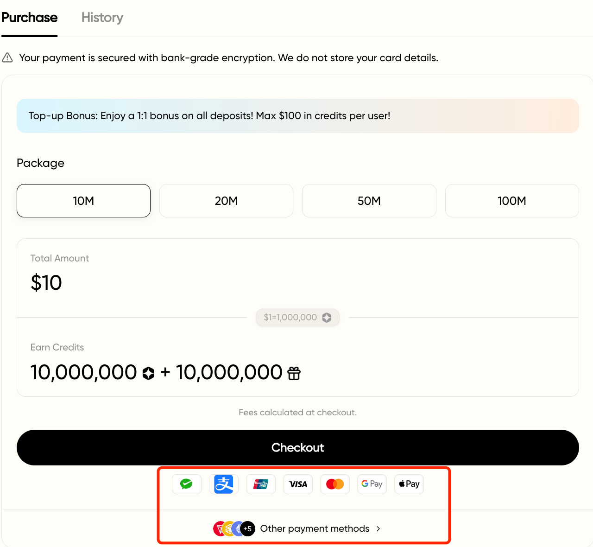Open the Other payment methods link
The width and height of the screenshot is (593, 547).
315,529
